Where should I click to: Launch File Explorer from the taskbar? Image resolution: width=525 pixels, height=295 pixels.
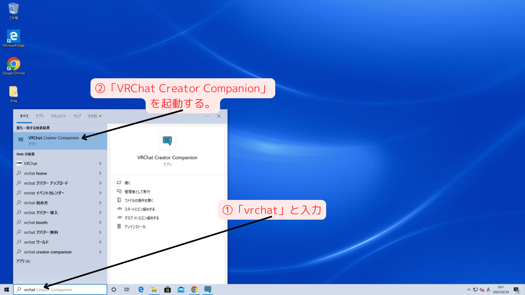click(x=154, y=289)
